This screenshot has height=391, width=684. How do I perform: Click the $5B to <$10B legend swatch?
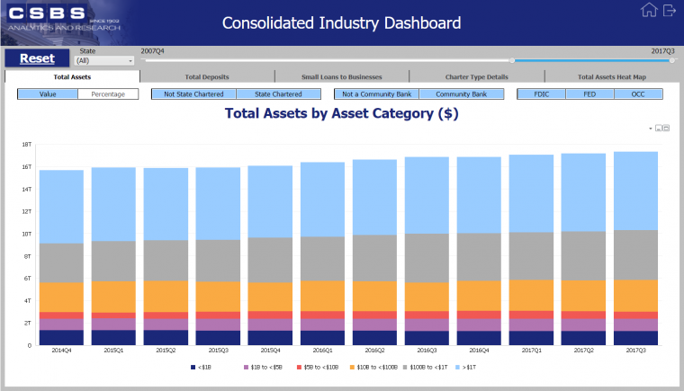[299, 368]
